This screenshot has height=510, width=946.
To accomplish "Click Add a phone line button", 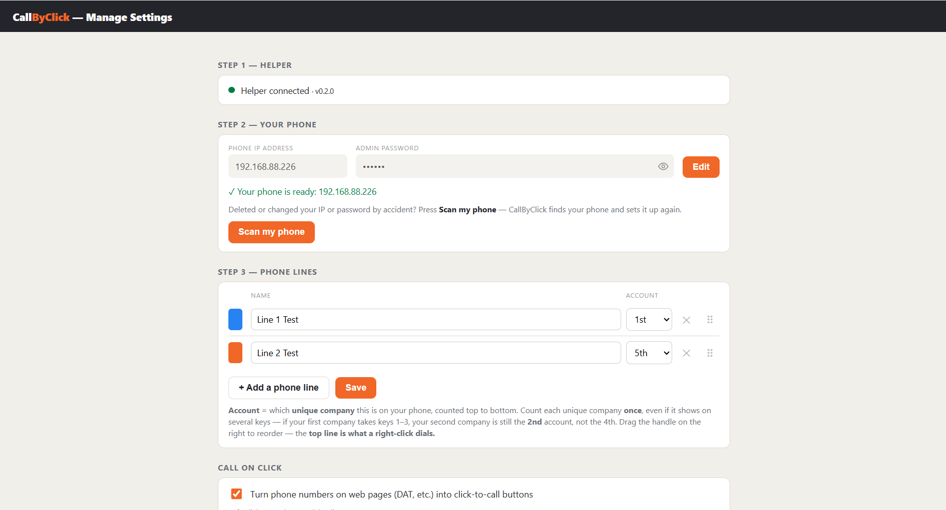I will [x=279, y=388].
